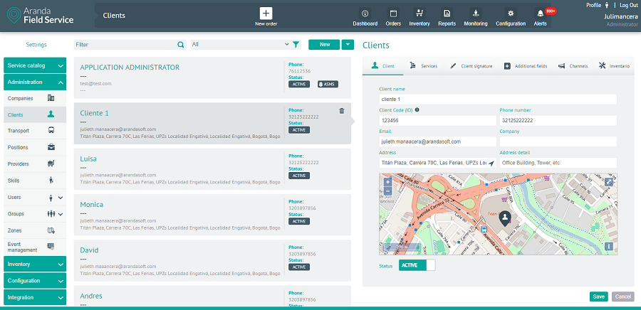This screenshot has width=641, height=310.
Task: Open the Alerts bell icon
Action: coord(541,13)
